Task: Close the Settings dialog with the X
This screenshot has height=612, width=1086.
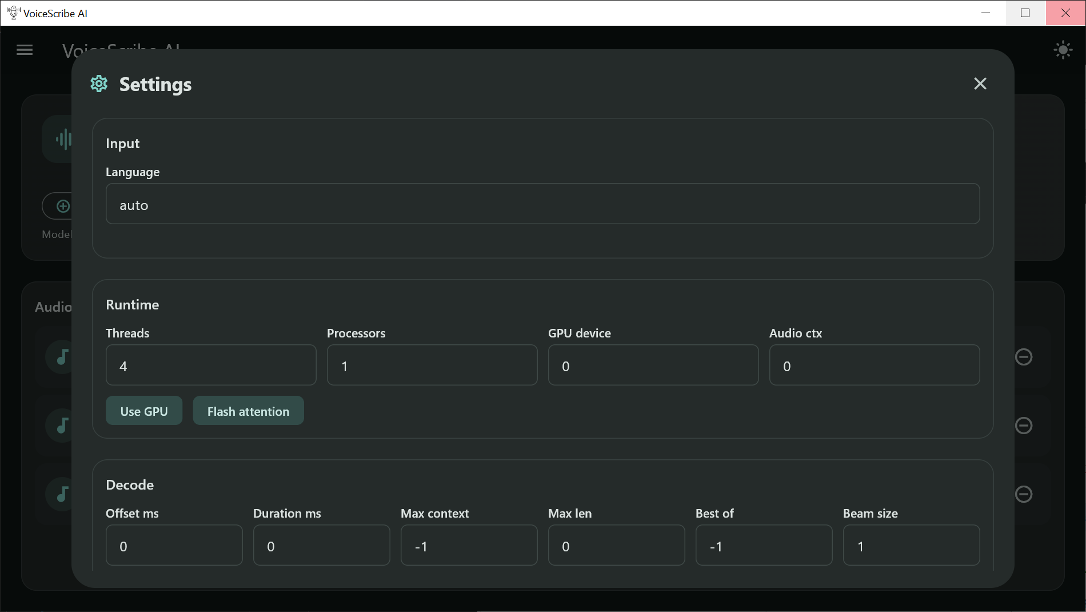Action: pos(980,84)
